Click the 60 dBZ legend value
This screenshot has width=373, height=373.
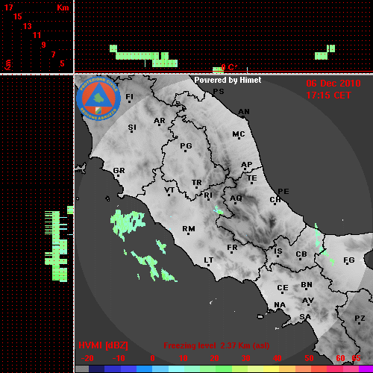click(x=340, y=358)
